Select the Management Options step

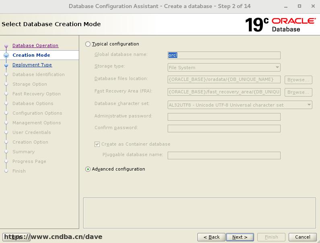[37, 123]
